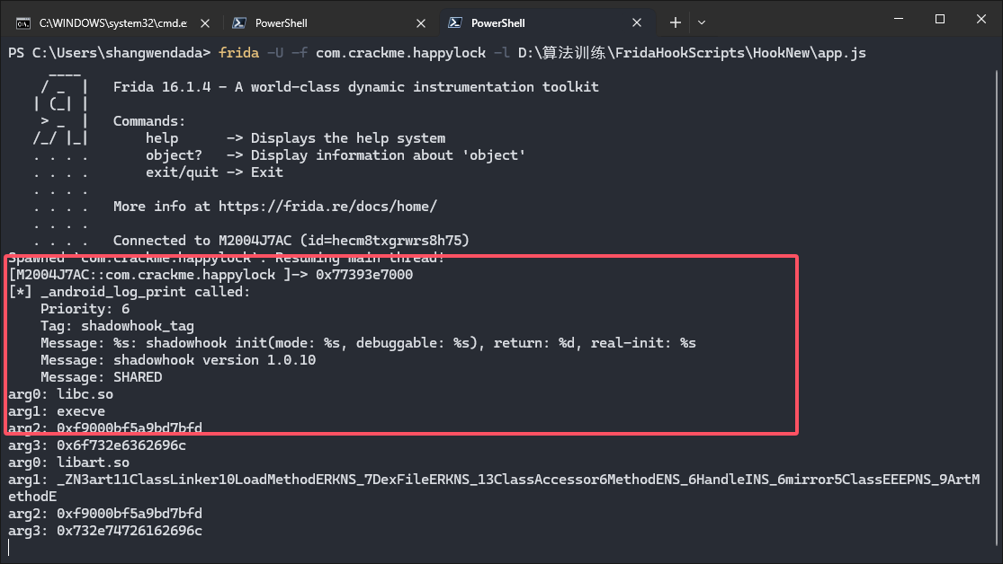Click the mangled ClassLinker LoadMethod symbol line
This screenshot has width=1003, height=564.
point(494,488)
